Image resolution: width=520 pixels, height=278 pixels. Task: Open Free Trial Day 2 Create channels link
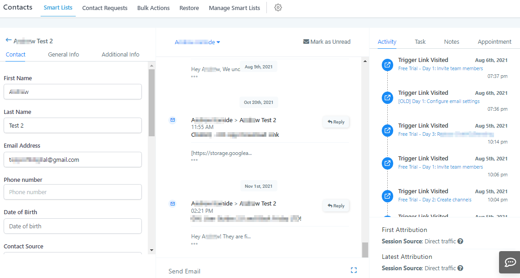[x=435, y=200]
